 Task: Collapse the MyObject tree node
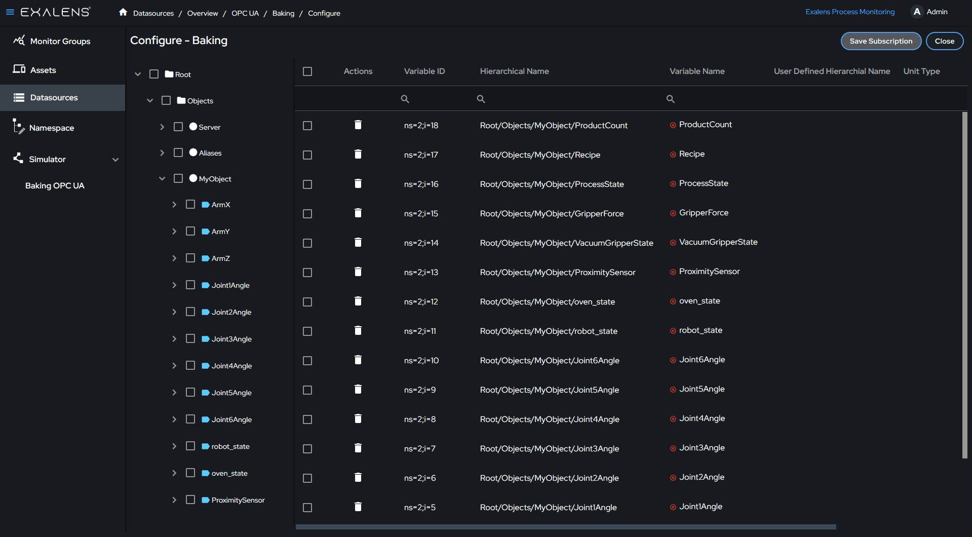[162, 178]
